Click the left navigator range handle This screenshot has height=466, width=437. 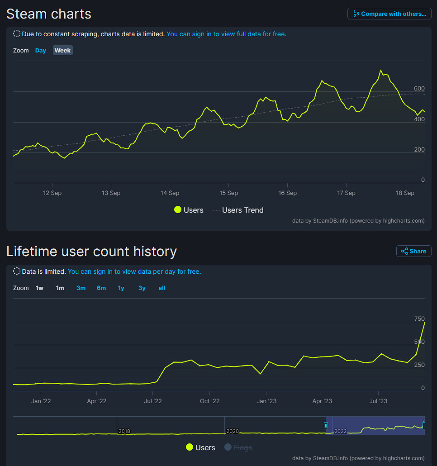[x=326, y=425]
